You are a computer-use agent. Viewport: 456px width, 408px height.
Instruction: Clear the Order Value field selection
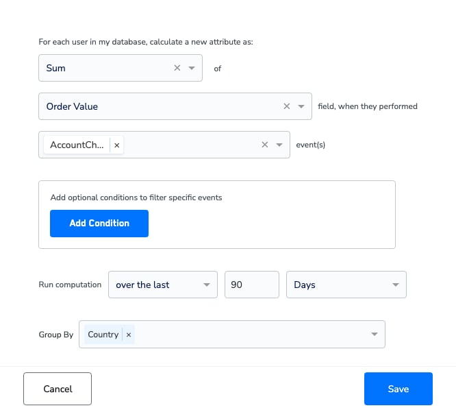(287, 106)
